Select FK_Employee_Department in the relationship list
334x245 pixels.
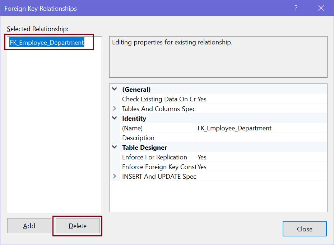coord(48,42)
